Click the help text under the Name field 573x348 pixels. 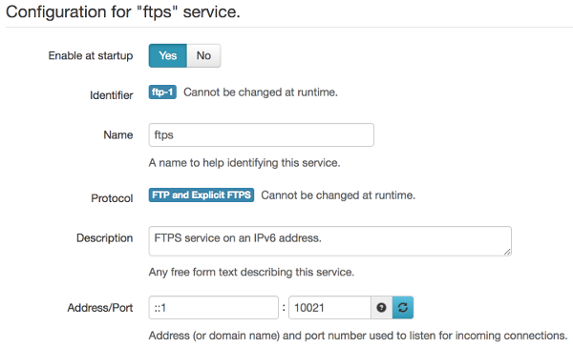click(244, 163)
